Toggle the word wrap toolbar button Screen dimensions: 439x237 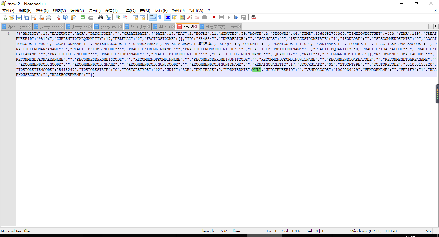153,17
